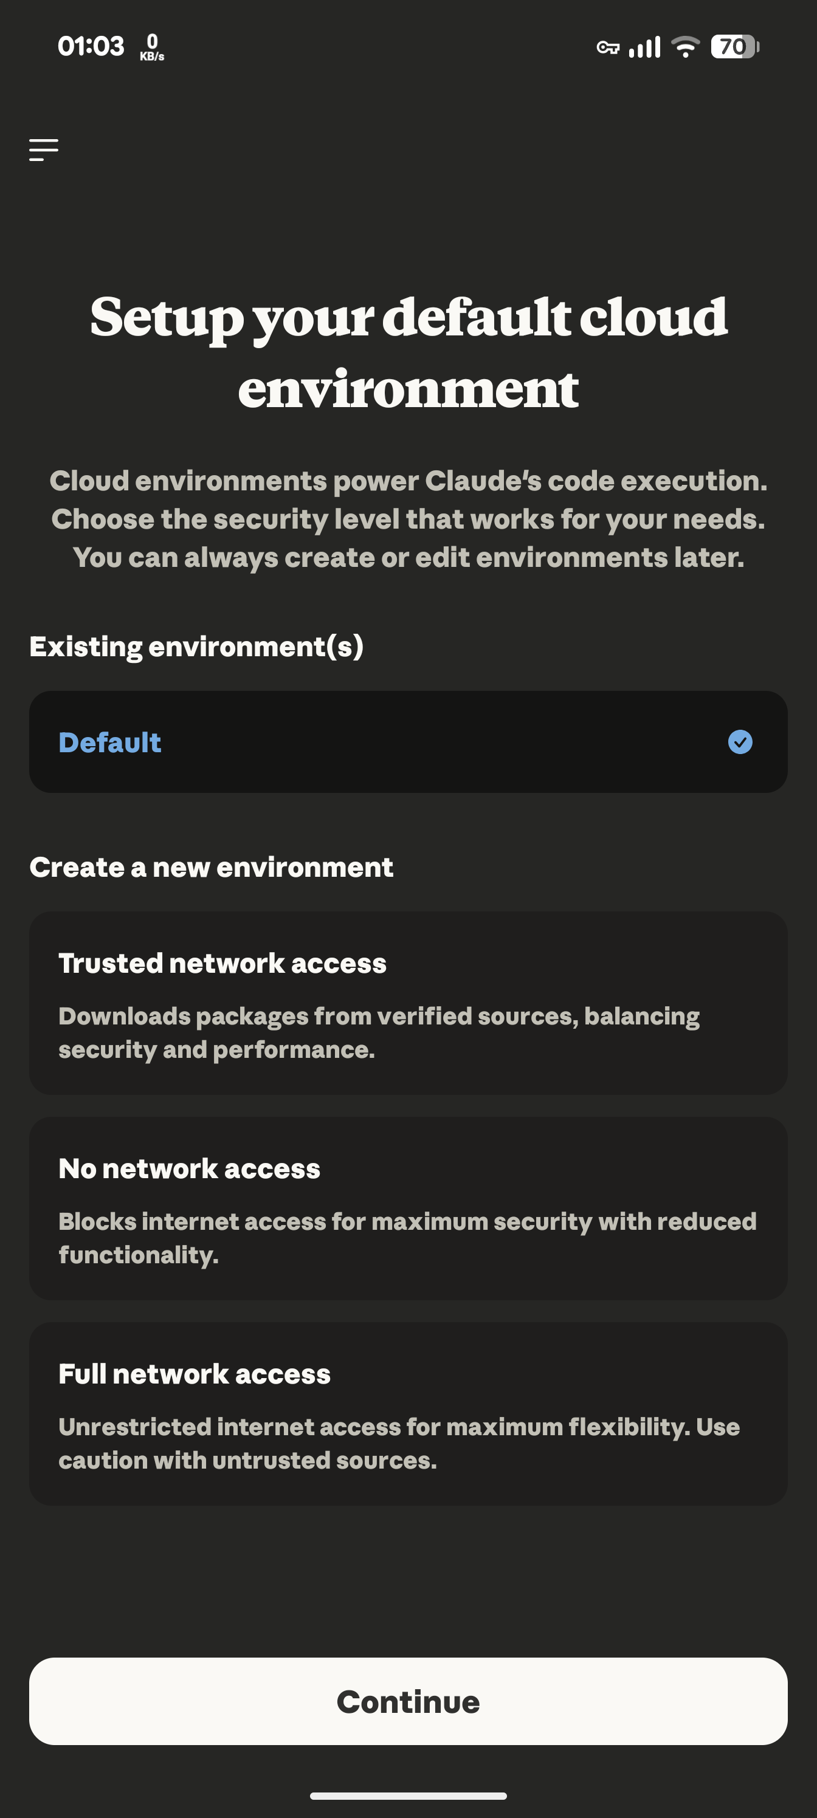The height and width of the screenshot is (1818, 817).
Task: Tap the Wi-Fi status icon
Action: (x=685, y=47)
